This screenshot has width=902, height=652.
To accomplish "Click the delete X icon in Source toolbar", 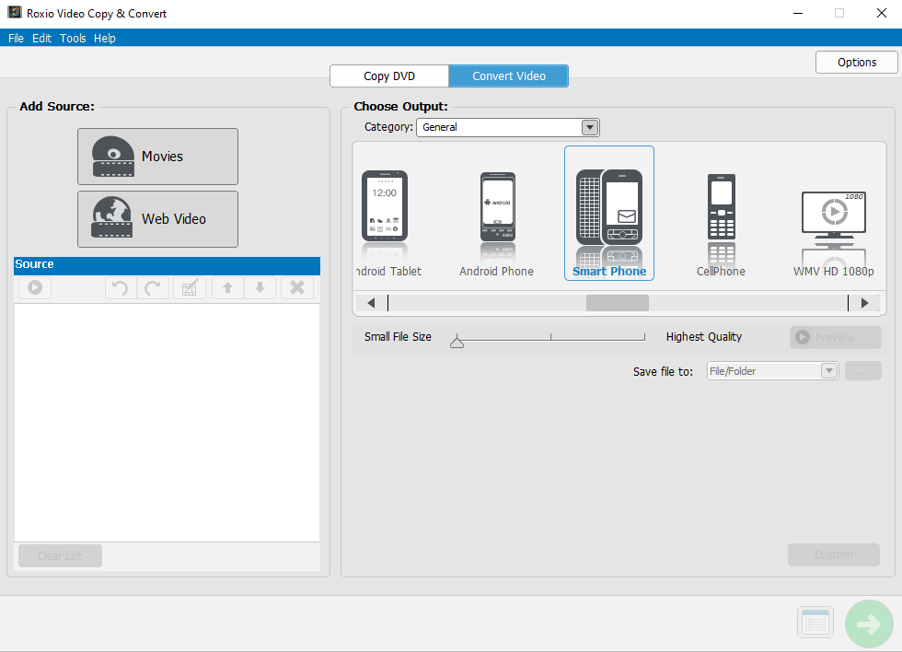I will click(297, 287).
